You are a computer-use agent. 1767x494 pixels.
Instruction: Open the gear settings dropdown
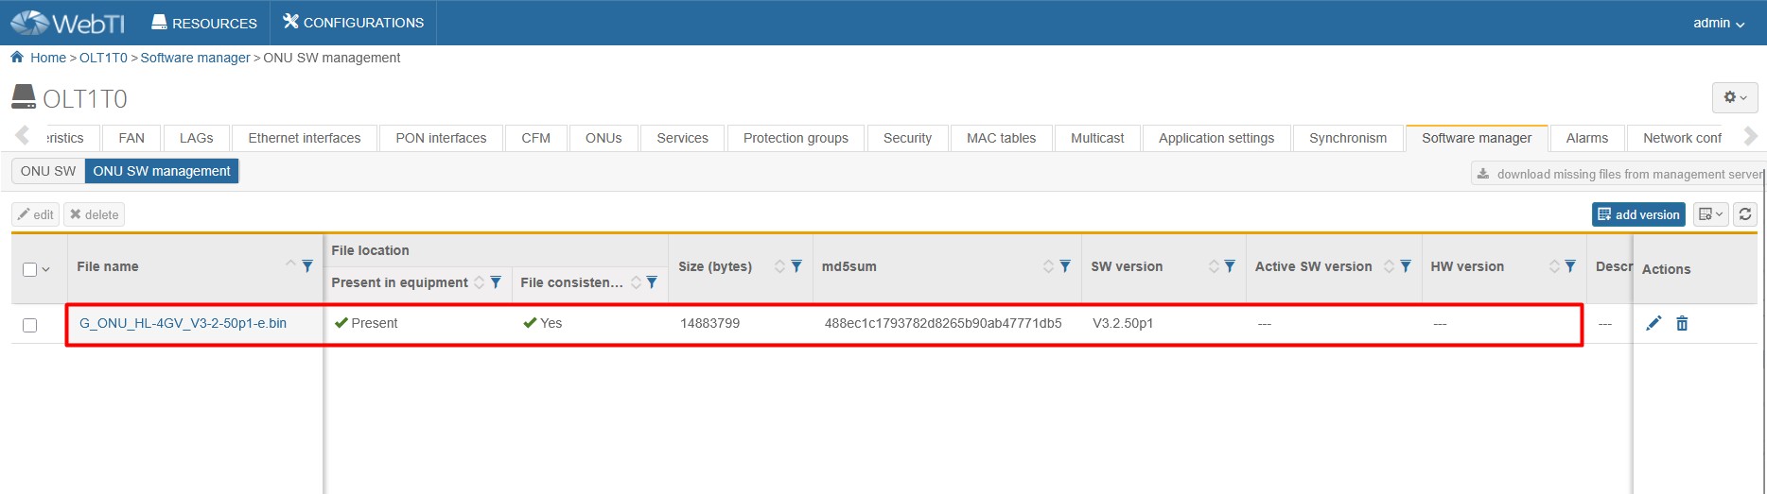point(1734,97)
